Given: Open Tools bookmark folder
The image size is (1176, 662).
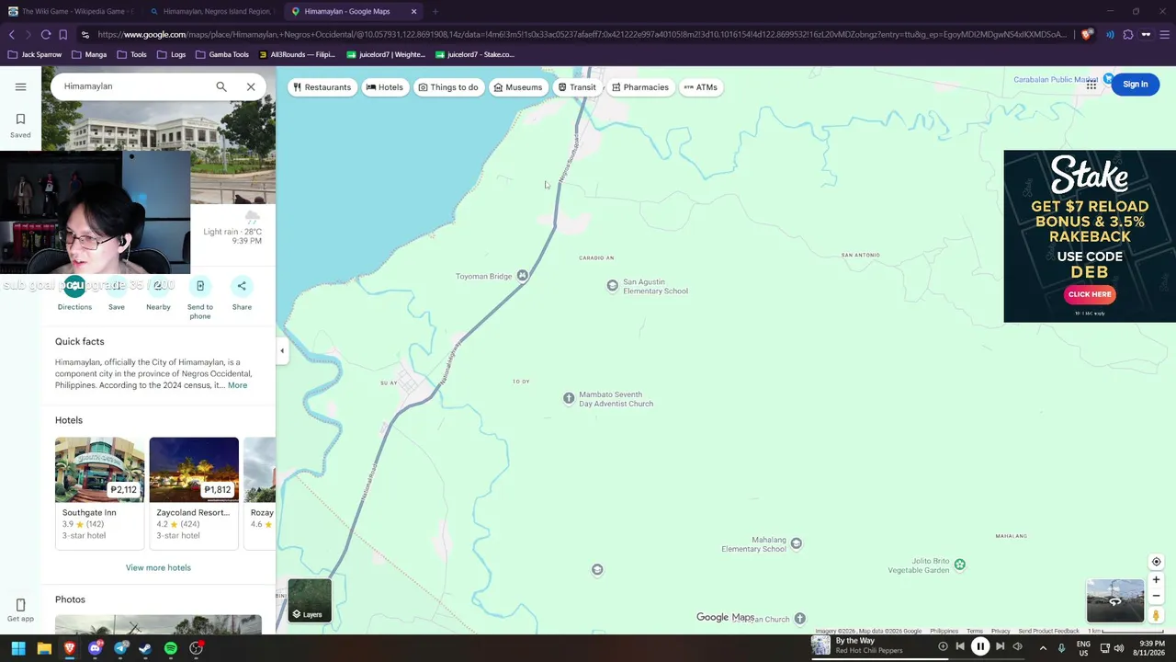Looking at the screenshot, I should 132,54.
